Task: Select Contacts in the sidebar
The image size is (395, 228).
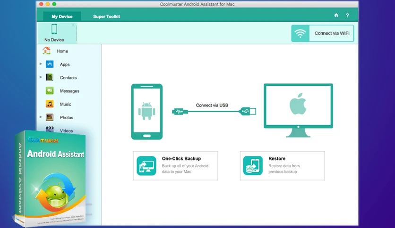Action: 68,78
